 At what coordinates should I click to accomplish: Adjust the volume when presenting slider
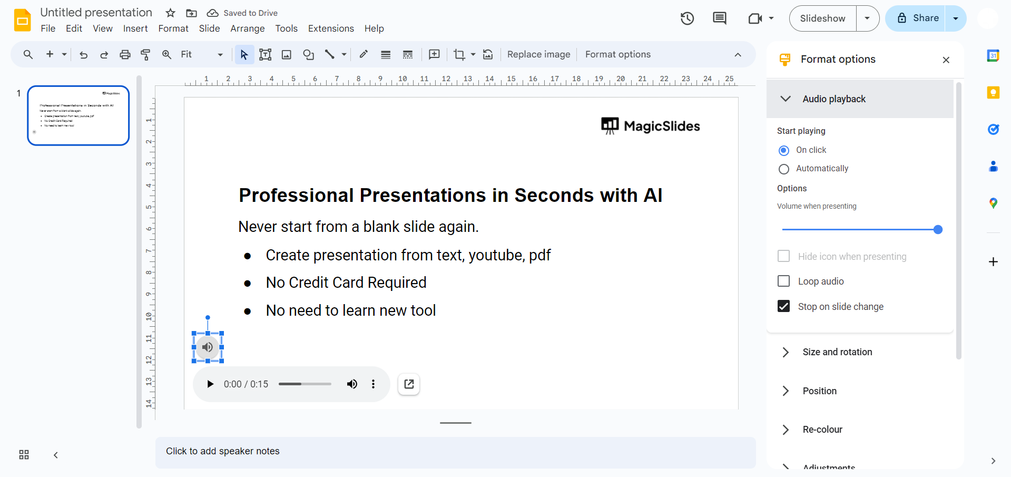pyautogui.click(x=937, y=230)
